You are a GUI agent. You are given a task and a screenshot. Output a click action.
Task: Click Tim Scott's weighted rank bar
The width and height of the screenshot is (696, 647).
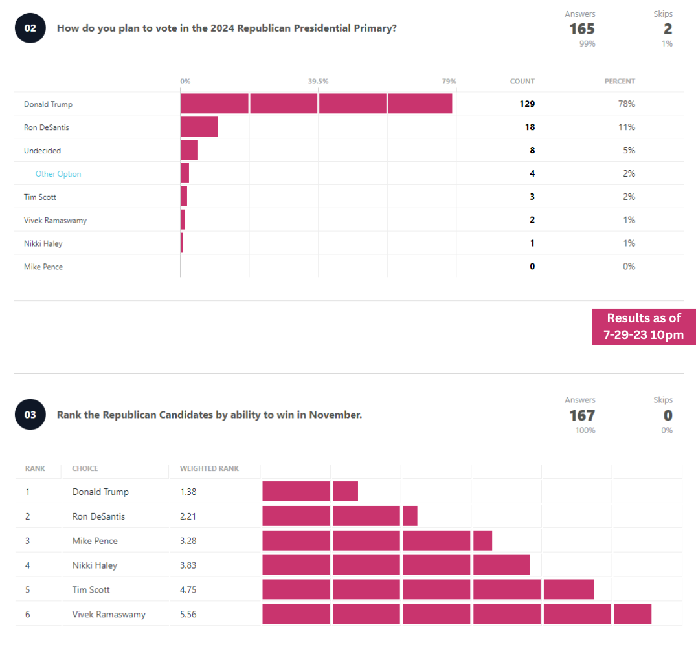pyautogui.click(x=428, y=589)
